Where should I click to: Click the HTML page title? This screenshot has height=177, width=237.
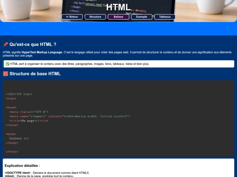pos(118,7)
